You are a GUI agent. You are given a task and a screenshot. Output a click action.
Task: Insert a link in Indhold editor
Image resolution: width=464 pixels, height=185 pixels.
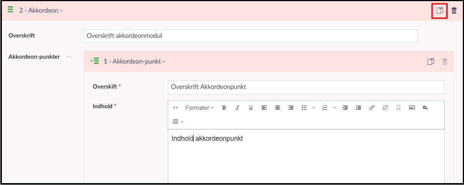click(x=372, y=108)
